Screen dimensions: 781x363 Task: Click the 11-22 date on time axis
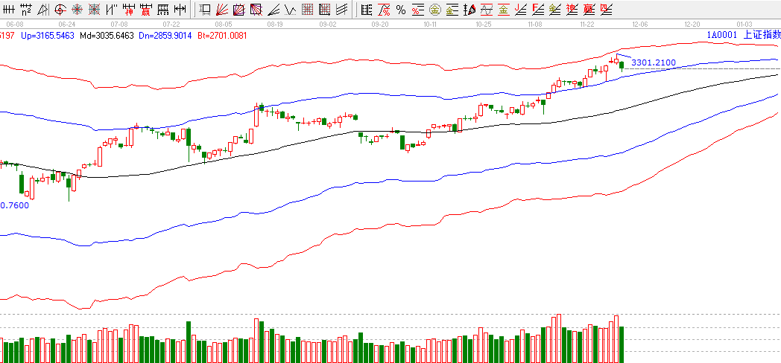(586, 25)
